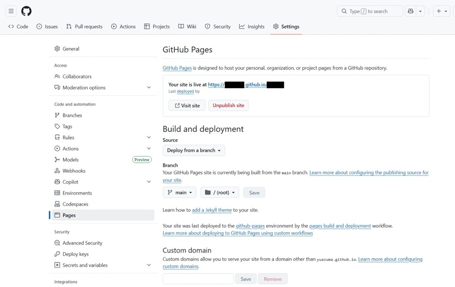Screen dimensions: 455x287
Task: Click the GitHub logo icon
Action: 26,11
